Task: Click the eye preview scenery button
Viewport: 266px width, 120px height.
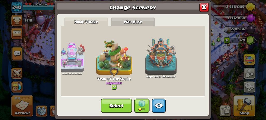Action: 159,105
